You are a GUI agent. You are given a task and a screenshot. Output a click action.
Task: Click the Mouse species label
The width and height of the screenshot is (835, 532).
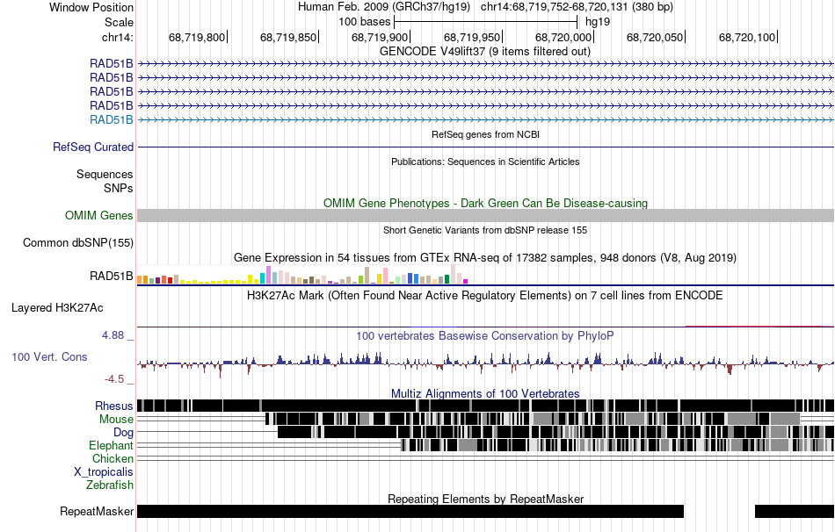(116, 420)
